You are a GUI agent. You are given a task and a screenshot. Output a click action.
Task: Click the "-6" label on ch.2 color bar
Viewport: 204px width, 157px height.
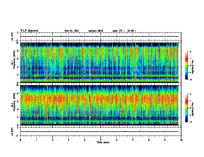[x=190, y=94]
